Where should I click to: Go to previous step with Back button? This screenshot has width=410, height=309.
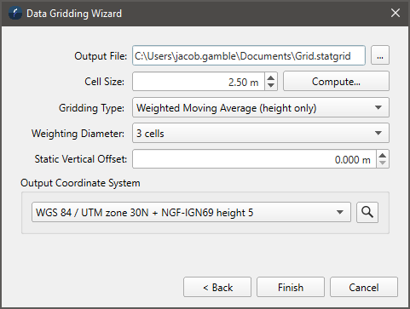click(217, 287)
